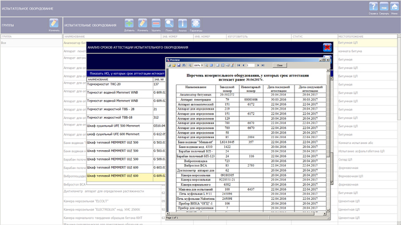Jump to last page in Preview

tap(263, 65)
